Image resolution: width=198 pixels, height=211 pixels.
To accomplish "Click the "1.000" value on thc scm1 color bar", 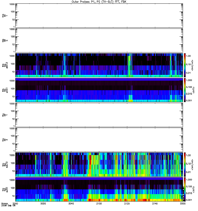I will coord(189,180).
